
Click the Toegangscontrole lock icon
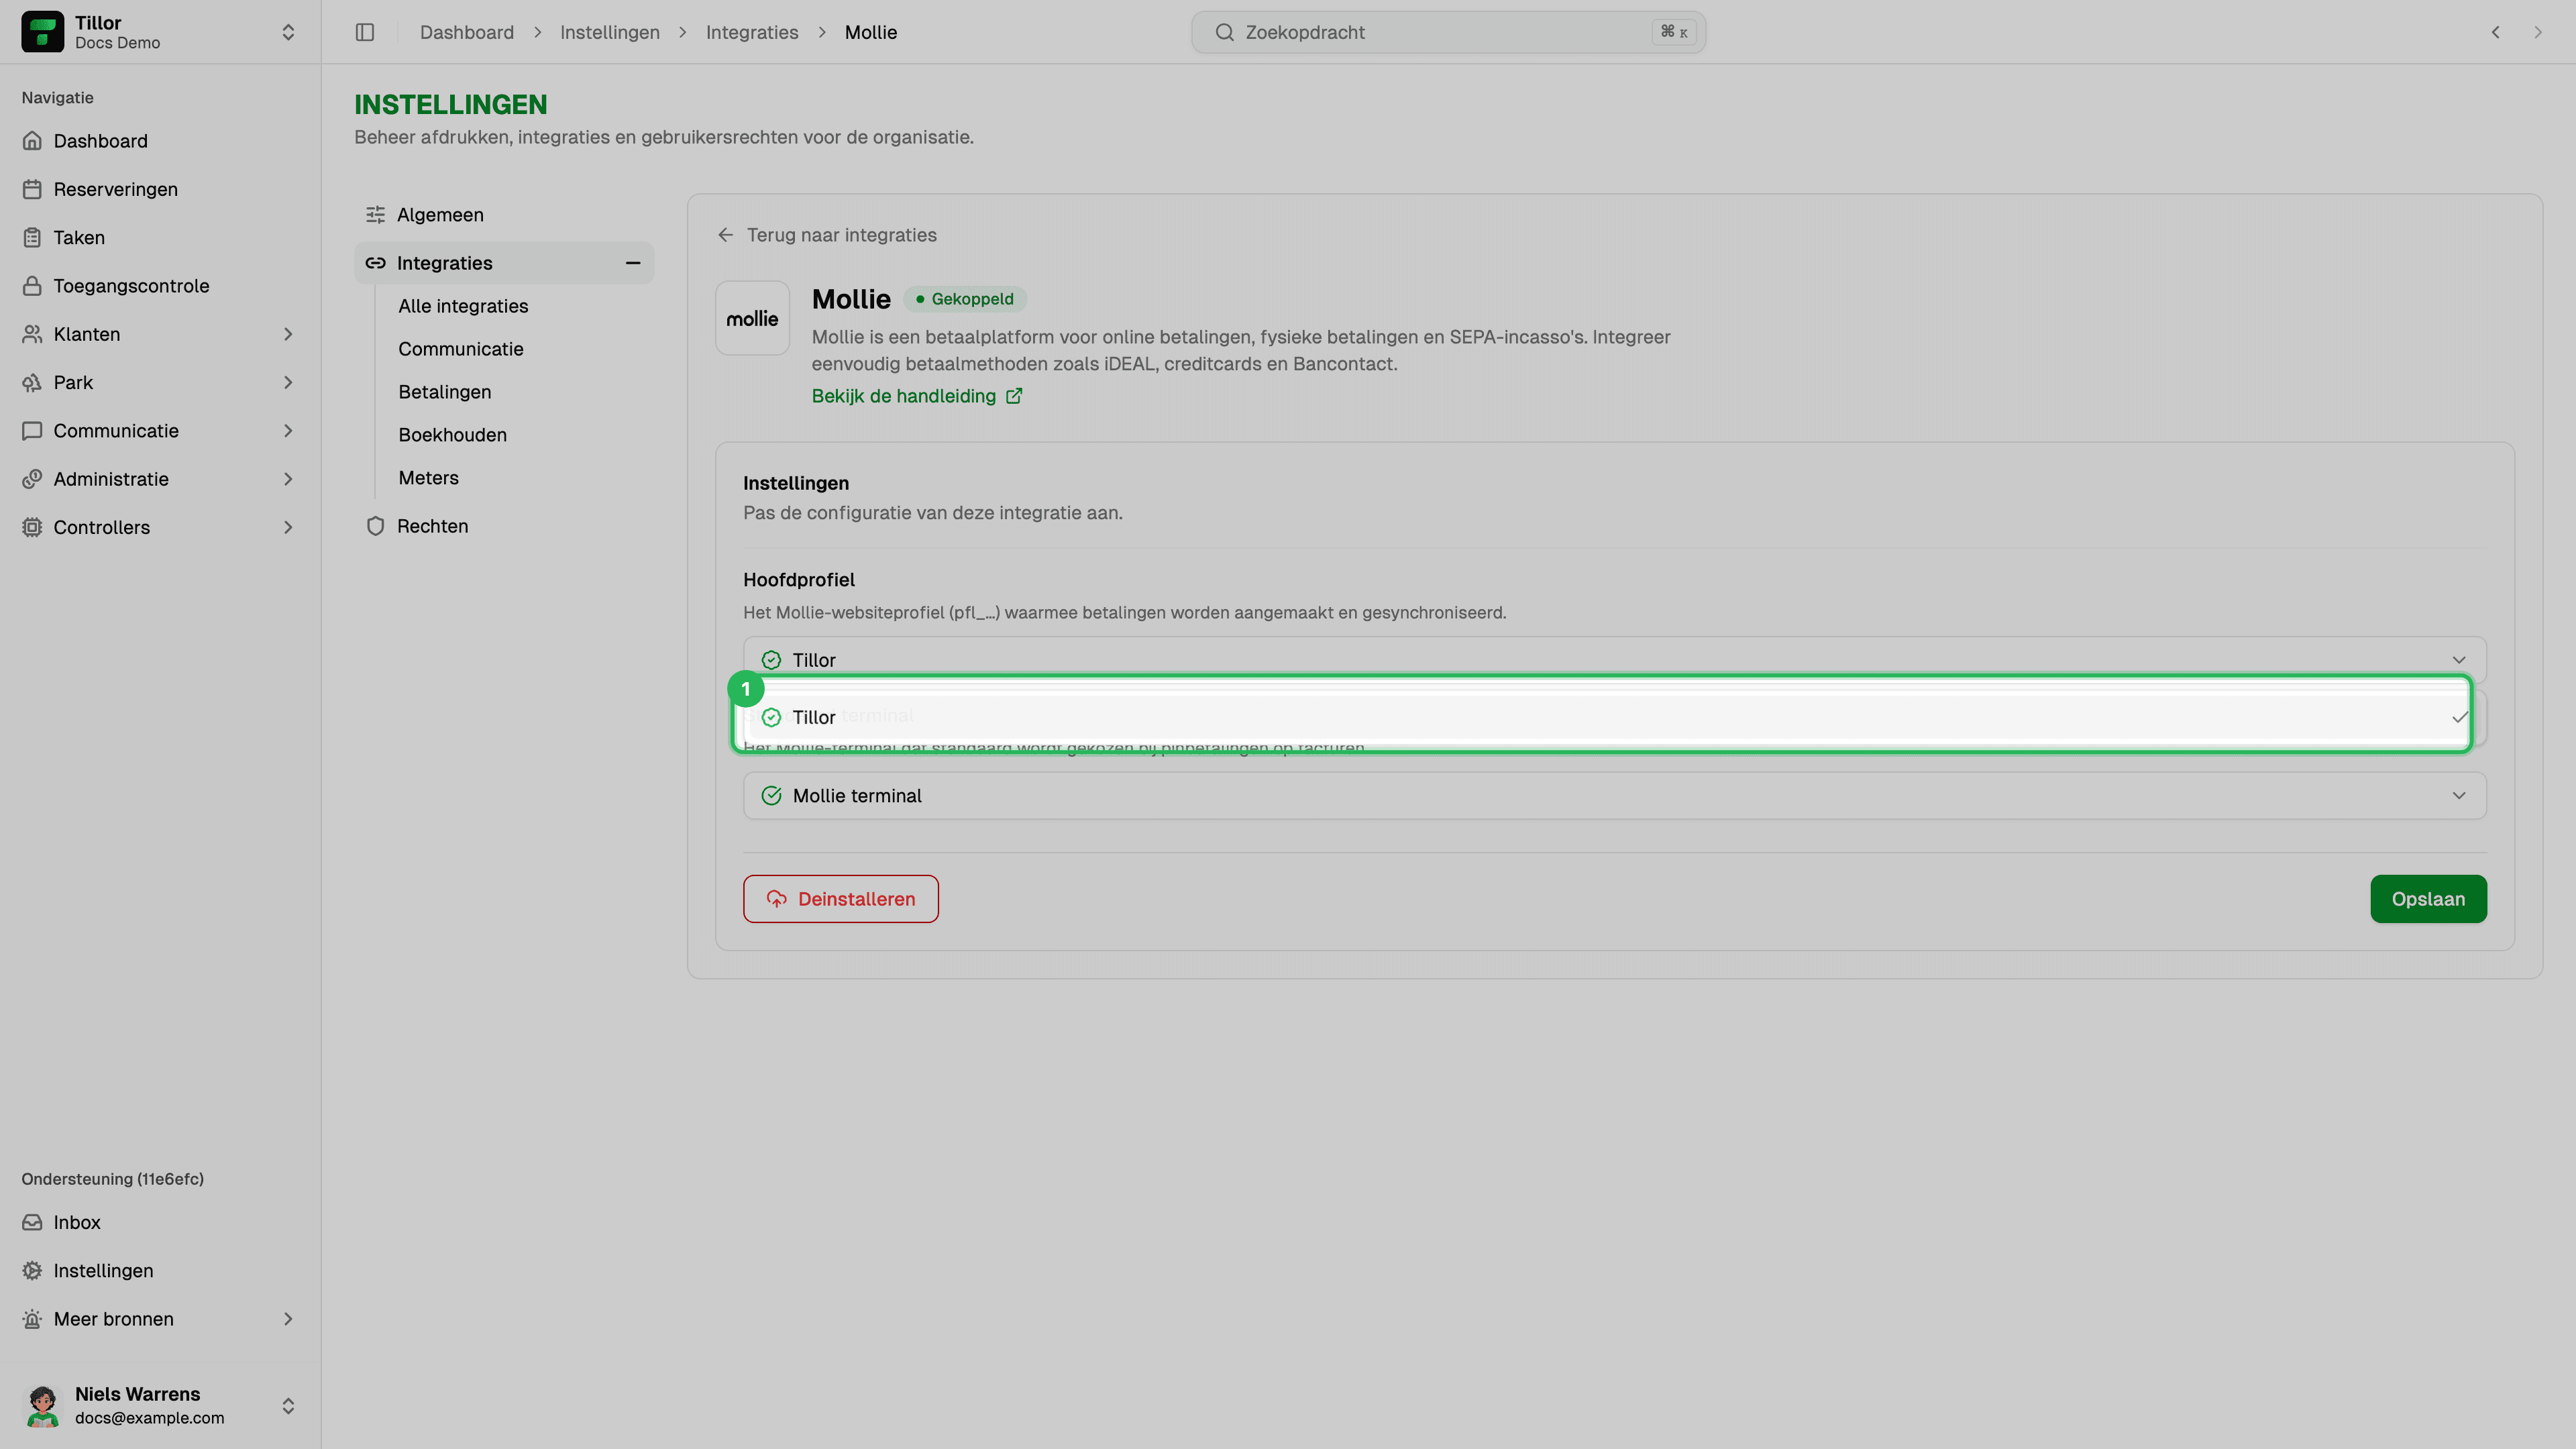pyautogui.click(x=32, y=286)
